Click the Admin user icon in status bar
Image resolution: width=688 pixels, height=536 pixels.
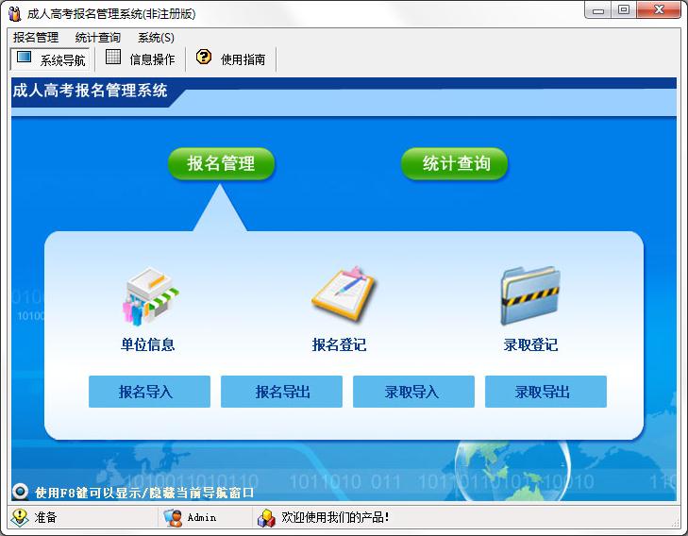pyautogui.click(x=173, y=517)
